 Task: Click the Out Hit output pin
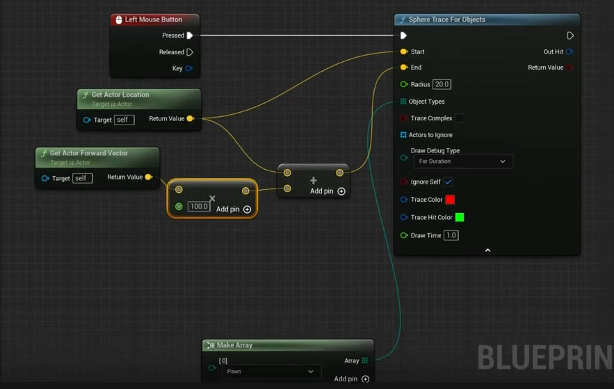pos(569,51)
